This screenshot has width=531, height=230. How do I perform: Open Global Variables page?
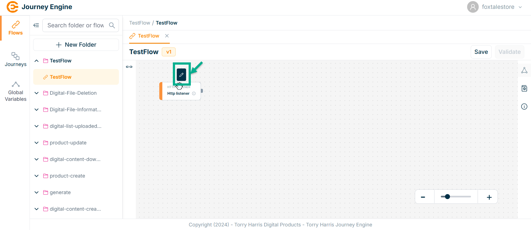[15, 92]
